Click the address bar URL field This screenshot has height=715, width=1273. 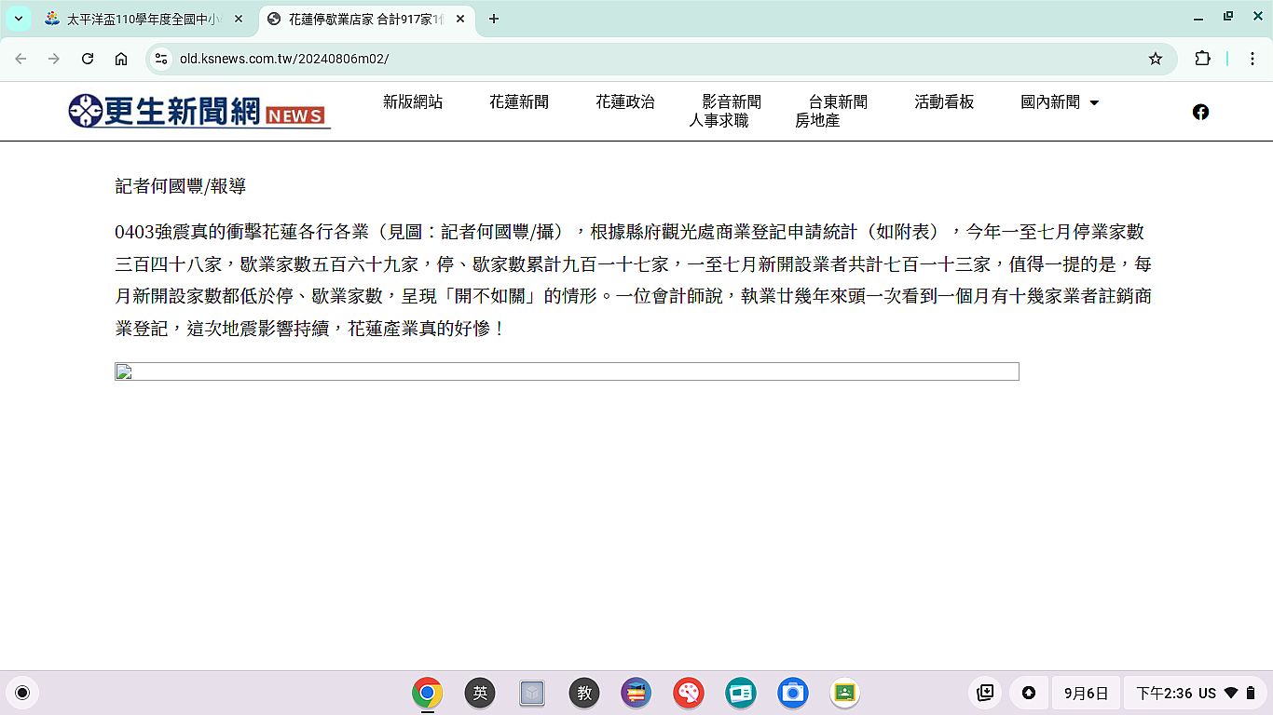click(x=652, y=59)
